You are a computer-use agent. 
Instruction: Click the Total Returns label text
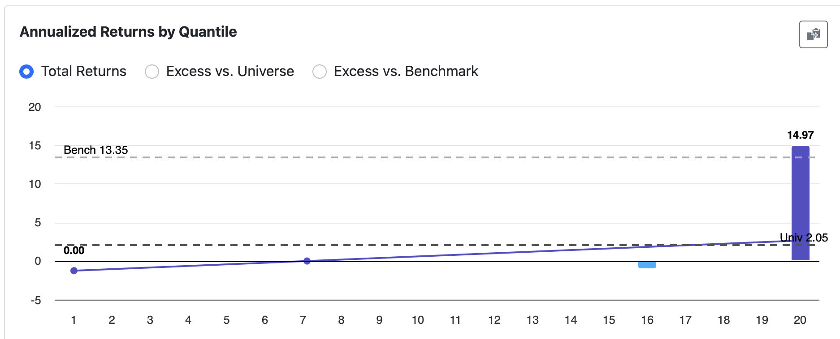pyautogui.click(x=84, y=72)
